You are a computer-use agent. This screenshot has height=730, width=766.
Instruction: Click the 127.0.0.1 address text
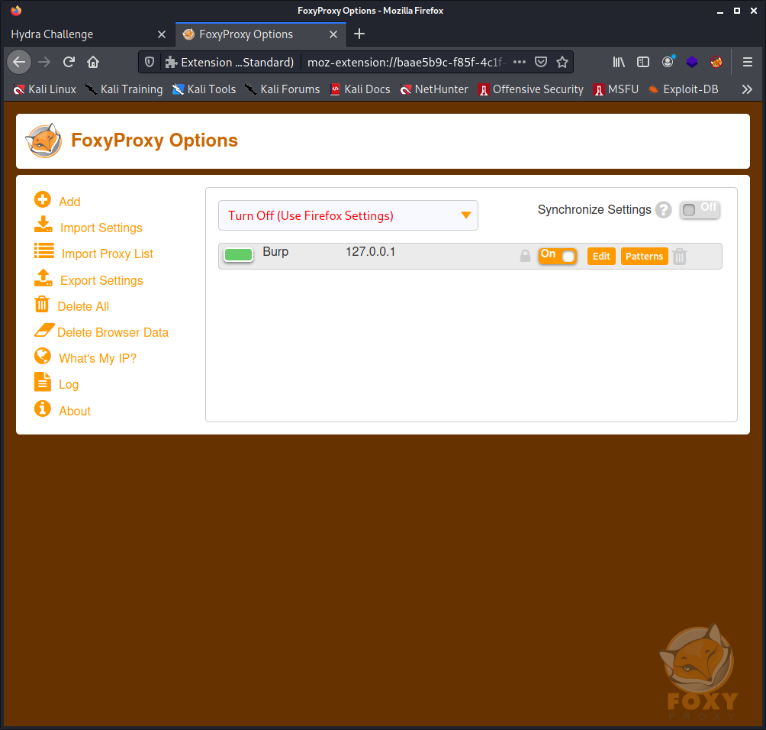370,252
